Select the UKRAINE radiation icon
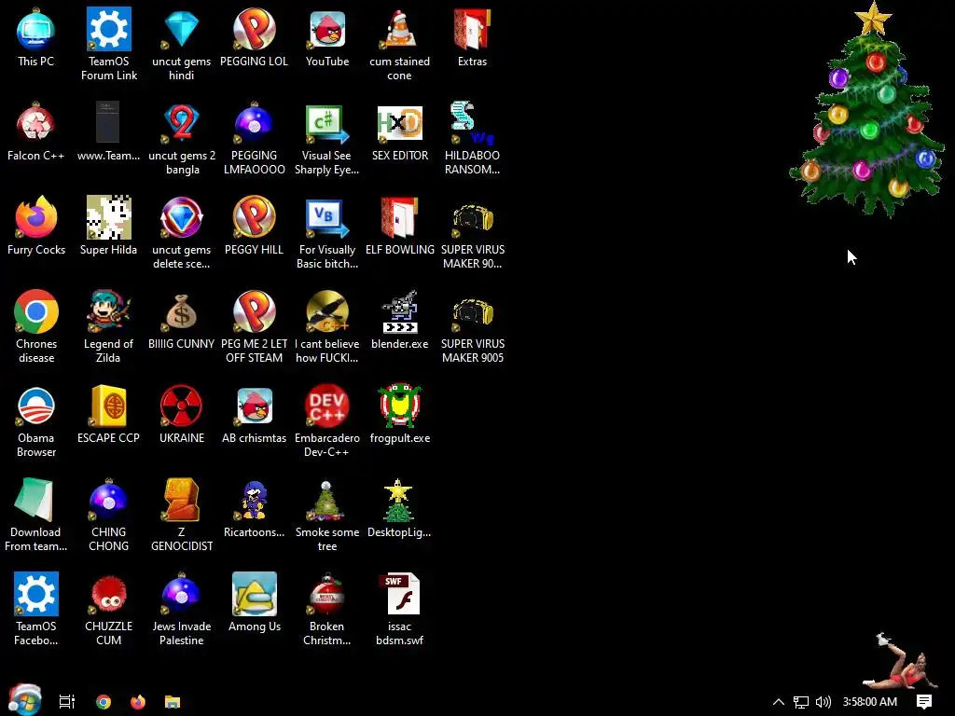Image resolution: width=955 pixels, height=716 pixels. [x=182, y=415]
